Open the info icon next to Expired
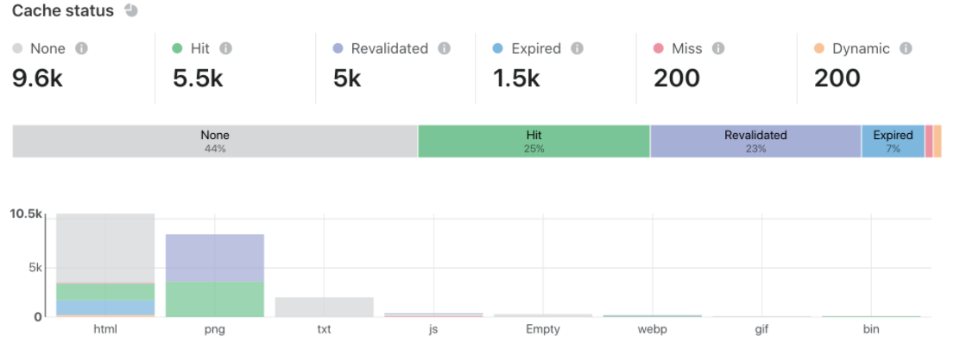 pyautogui.click(x=577, y=48)
